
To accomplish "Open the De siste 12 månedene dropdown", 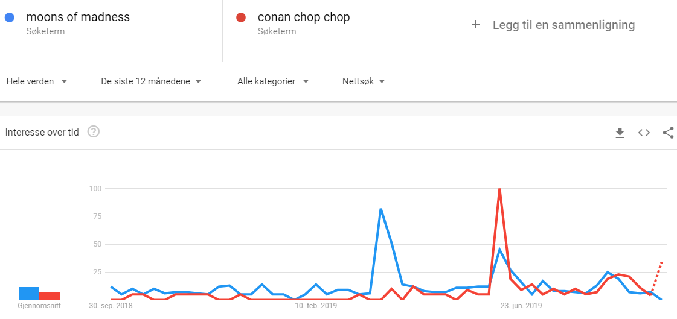I will click(151, 81).
